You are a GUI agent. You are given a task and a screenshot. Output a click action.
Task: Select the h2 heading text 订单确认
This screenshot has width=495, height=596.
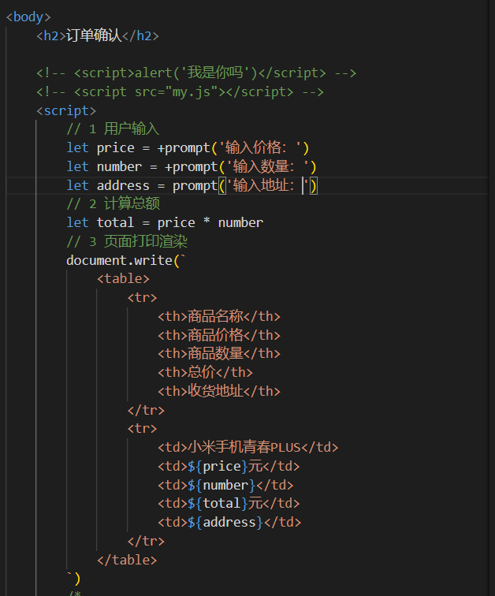94,35
